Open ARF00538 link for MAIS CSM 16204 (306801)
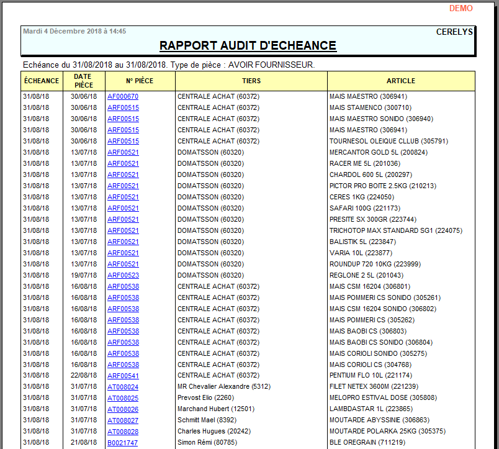Screen dimensions: 499x449 [x=123, y=286]
